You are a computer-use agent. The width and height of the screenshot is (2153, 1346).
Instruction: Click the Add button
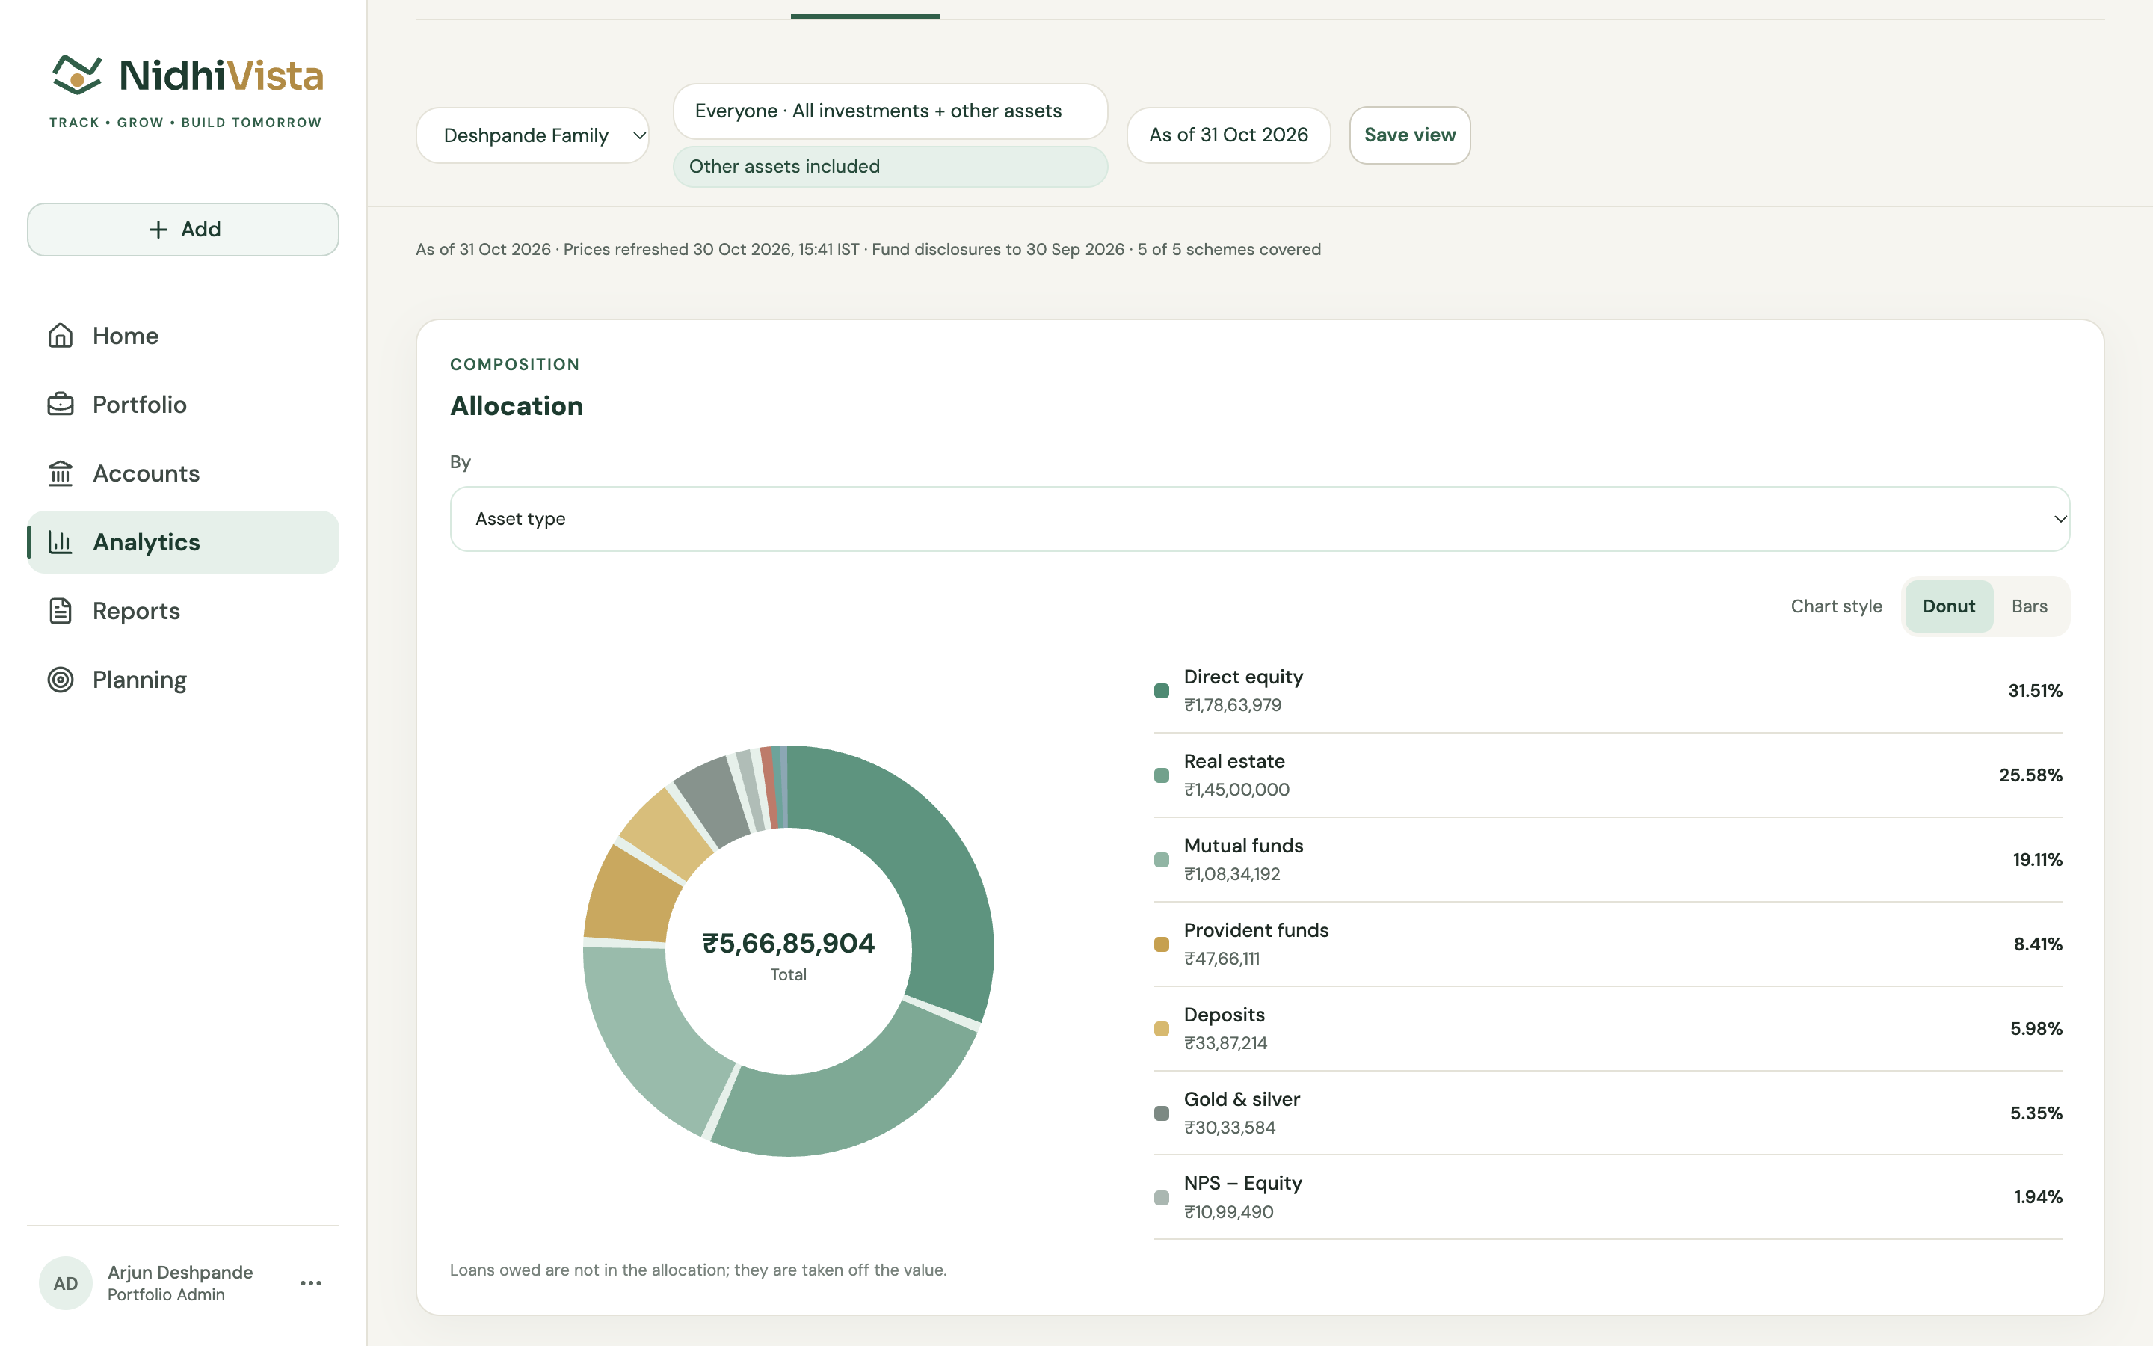[183, 230]
